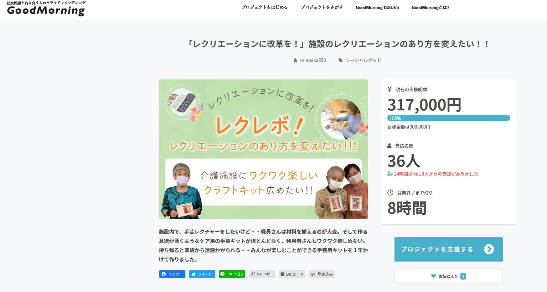Image resolution: width=547 pixels, height=292 pixels.
Task: Click the Facebook シェア share button
Action: point(172,274)
